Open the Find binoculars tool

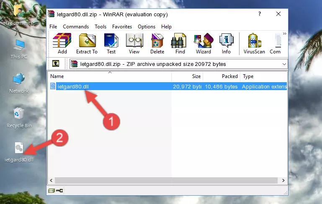pyautogui.click(x=180, y=43)
